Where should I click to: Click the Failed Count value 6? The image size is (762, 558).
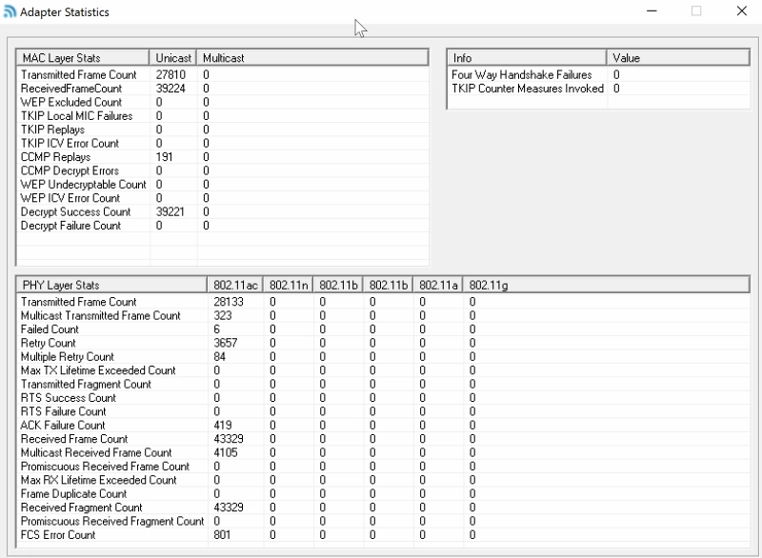click(x=217, y=329)
